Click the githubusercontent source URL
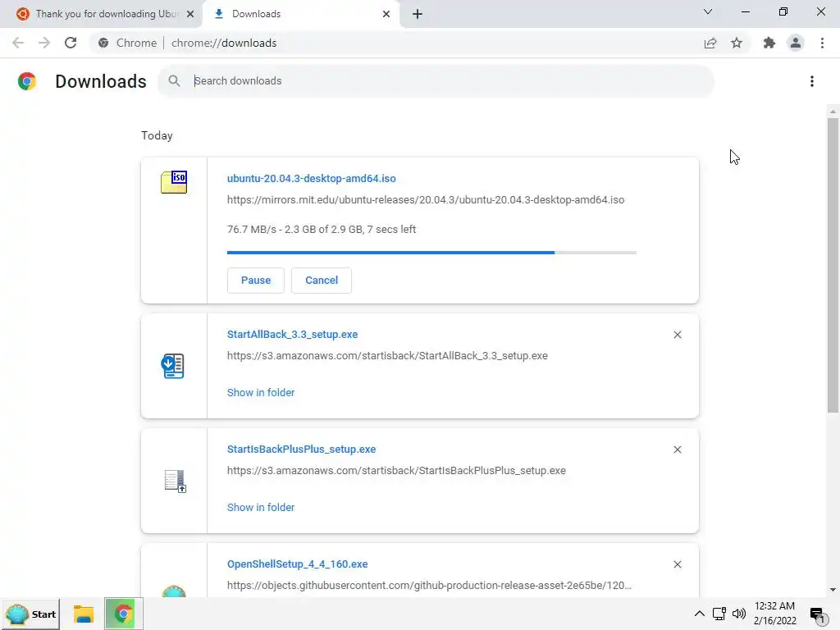Image resolution: width=840 pixels, height=630 pixels. [x=429, y=586]
